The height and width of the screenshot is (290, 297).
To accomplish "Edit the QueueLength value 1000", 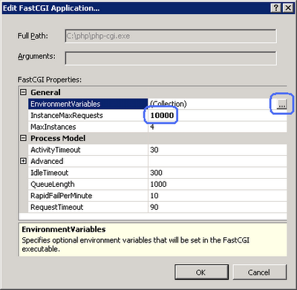I will pyautogui.click(x=218, y=184).
